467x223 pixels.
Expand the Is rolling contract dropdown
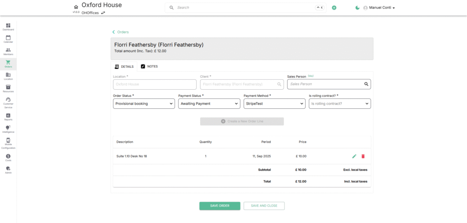[x=339, y=104]
